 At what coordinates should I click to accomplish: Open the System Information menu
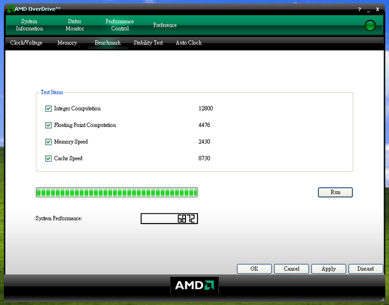29,25
